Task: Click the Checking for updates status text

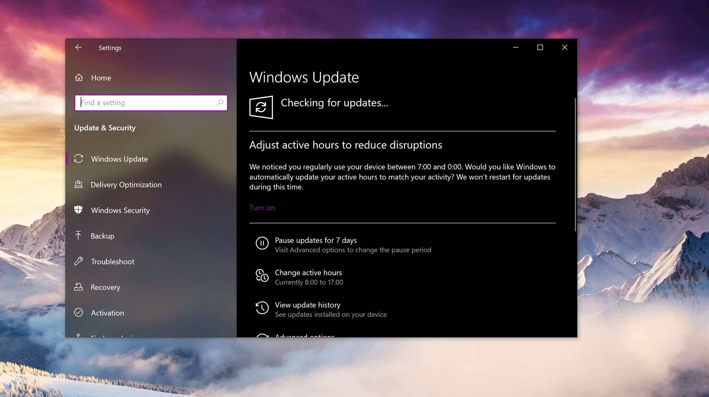Action: click(334, 103)
